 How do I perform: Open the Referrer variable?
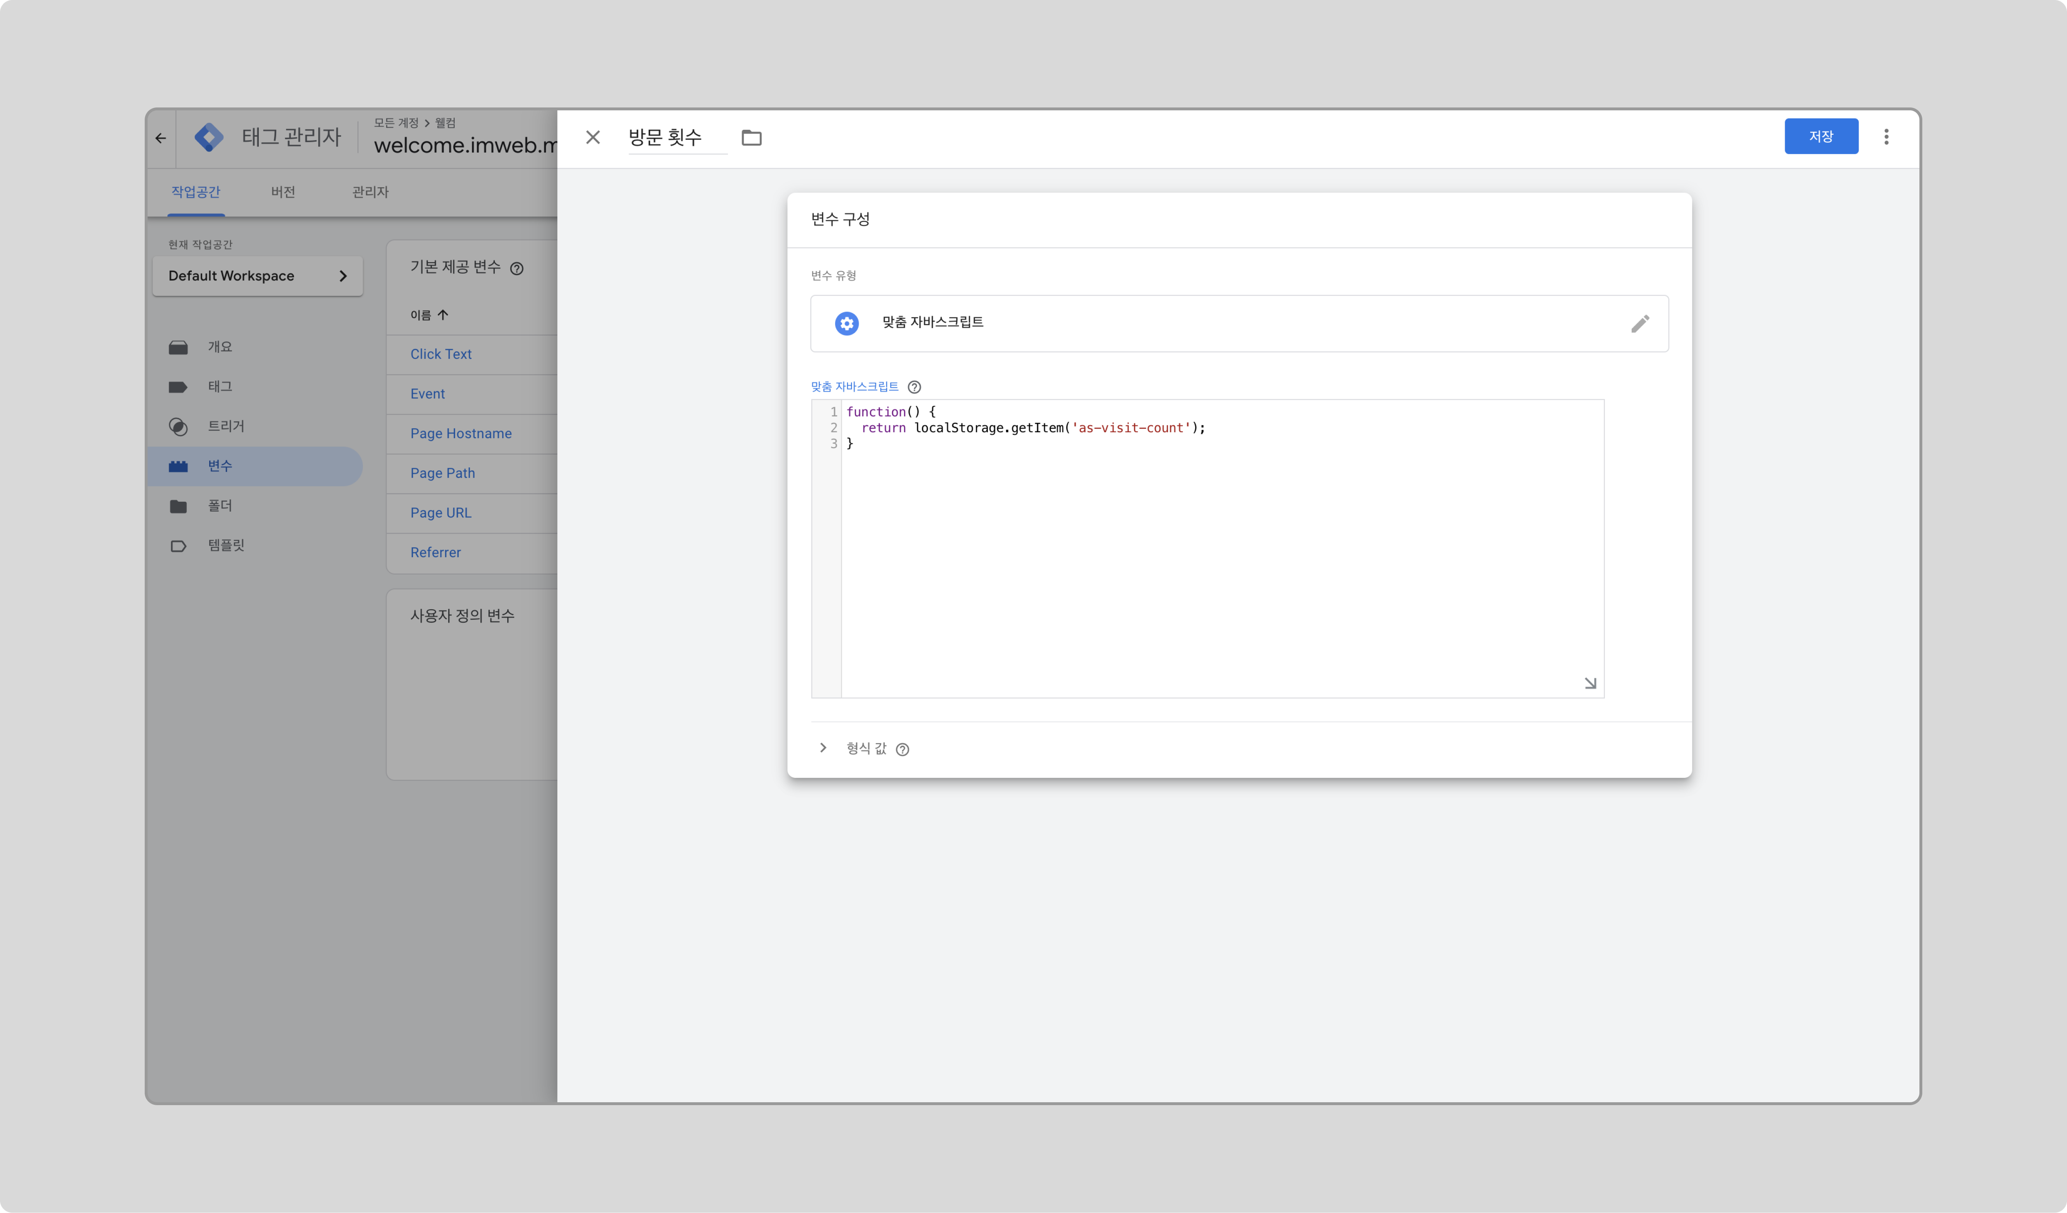coord(436,553)
